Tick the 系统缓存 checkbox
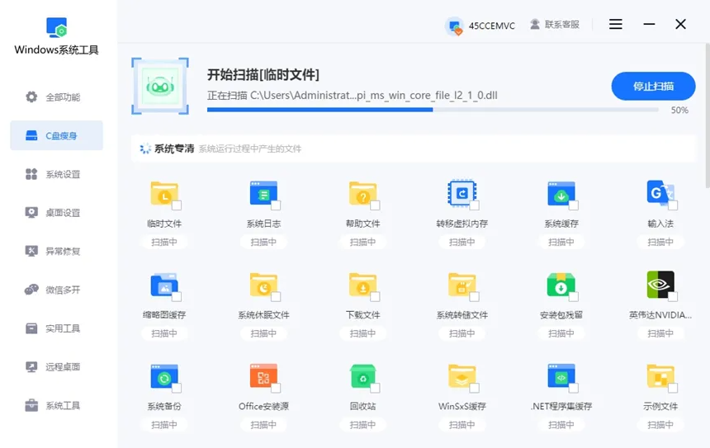This screenshot has height=448, width=710. point(574,205)
